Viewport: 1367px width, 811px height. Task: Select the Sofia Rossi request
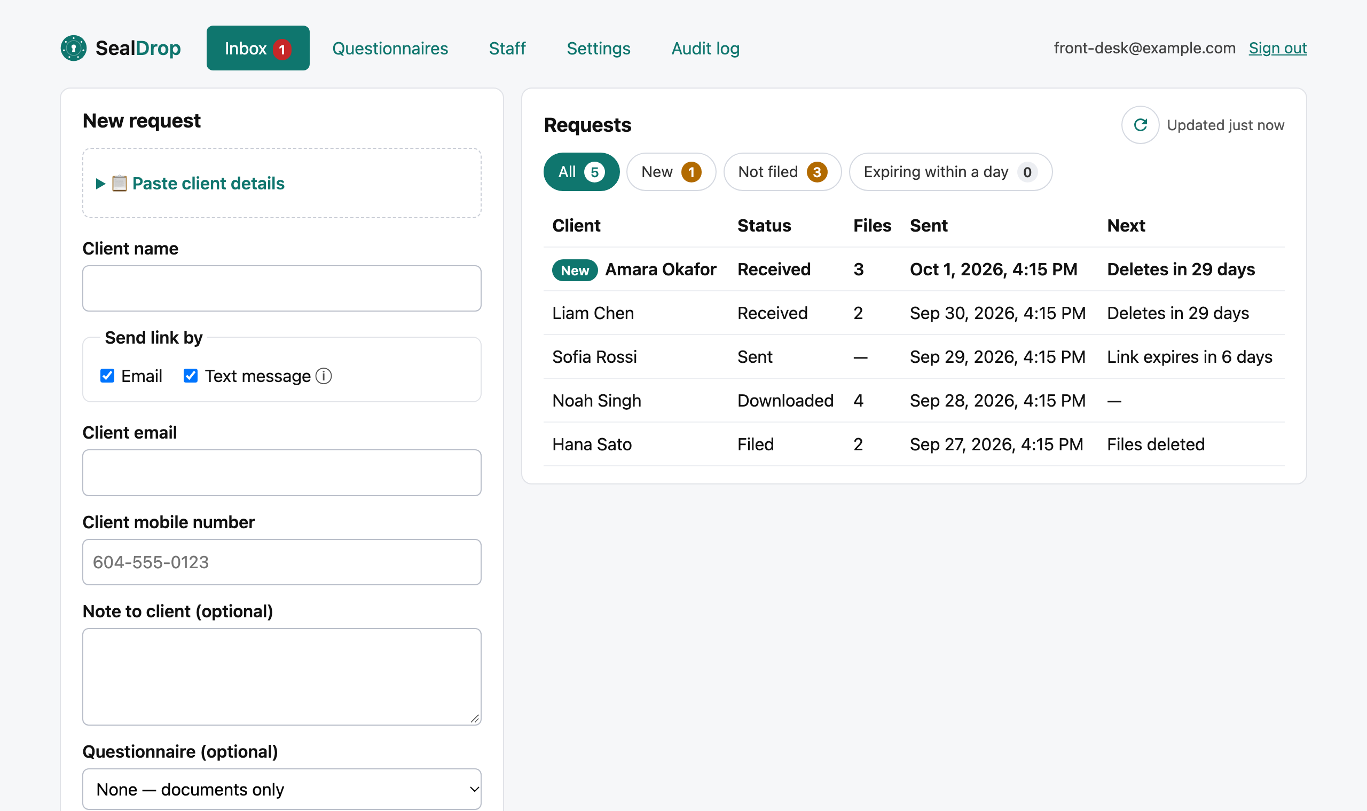pyautogui.click(x=914, y=357)
